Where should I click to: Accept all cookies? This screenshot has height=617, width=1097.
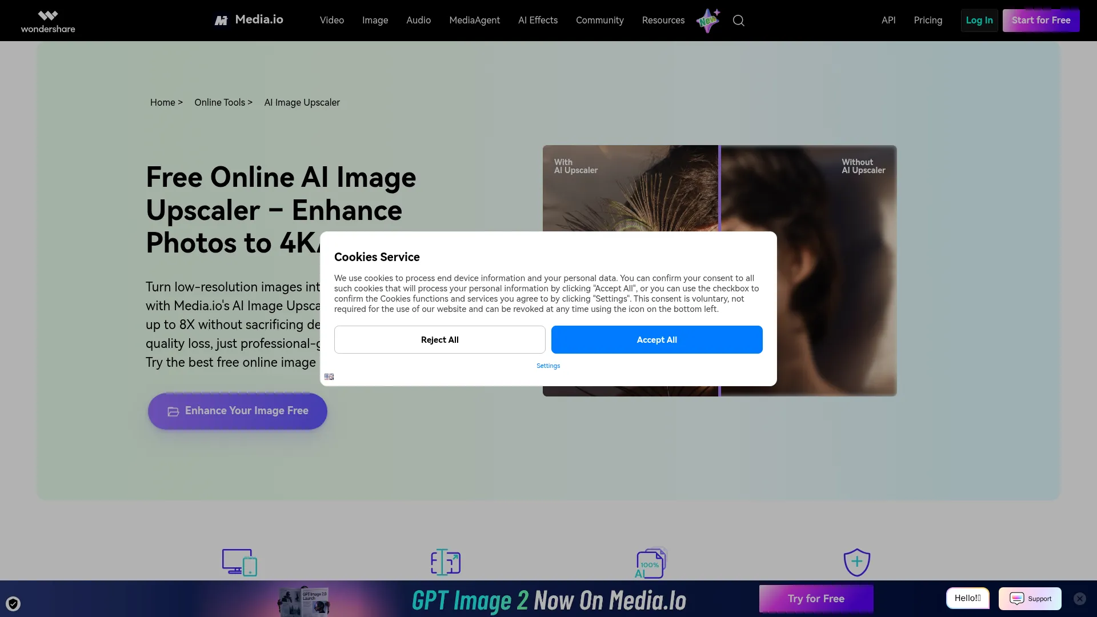tap(657, 339)
